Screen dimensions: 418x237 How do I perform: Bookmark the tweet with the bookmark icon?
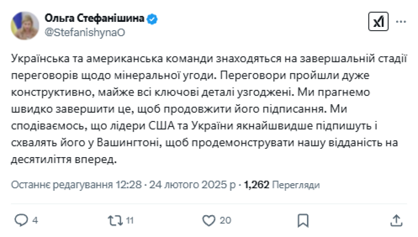(303, 221)
